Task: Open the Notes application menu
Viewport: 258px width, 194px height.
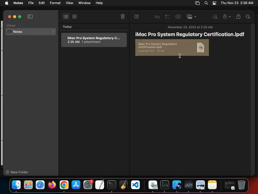Action: click(18, 3)
